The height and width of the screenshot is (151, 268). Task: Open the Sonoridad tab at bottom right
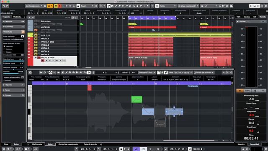tap(255, 144)
